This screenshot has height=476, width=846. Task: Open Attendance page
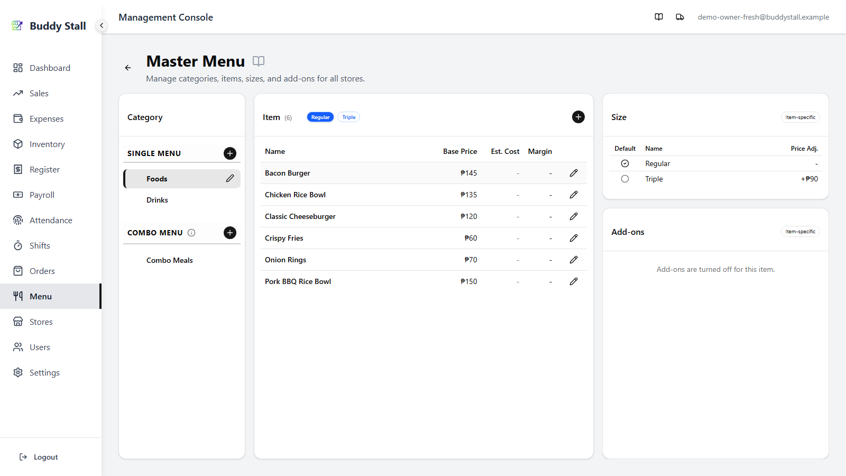coord(50,220)
